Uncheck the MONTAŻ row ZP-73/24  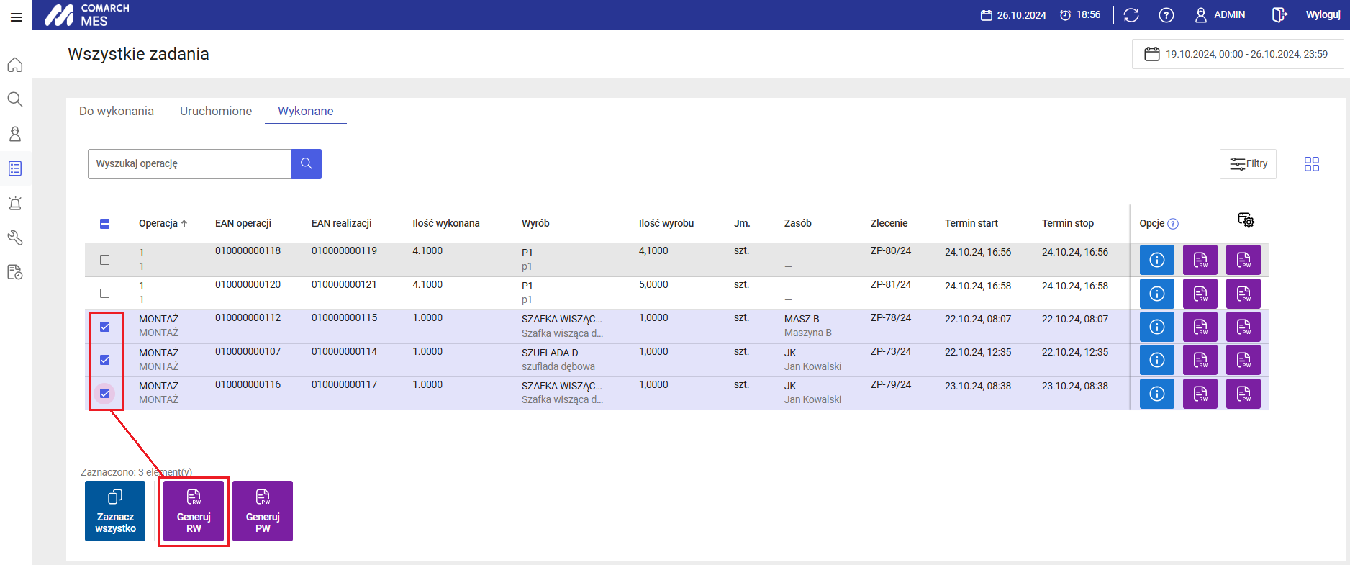coord(104,360)
